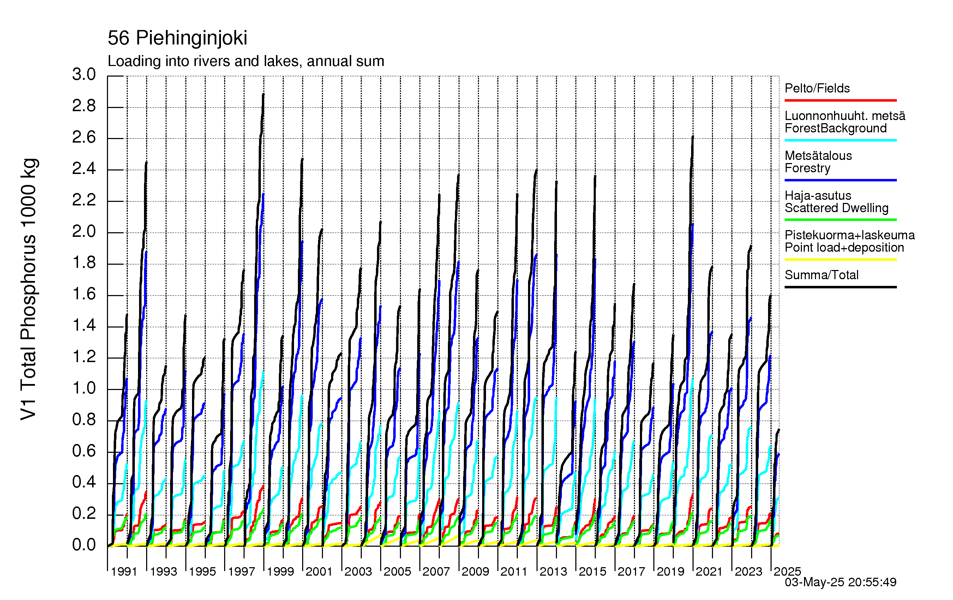Image resolution: width=953 pixels, height=600 pixels.
Task: Click the x-axis year 1991
Action: (x=124, y=571)
